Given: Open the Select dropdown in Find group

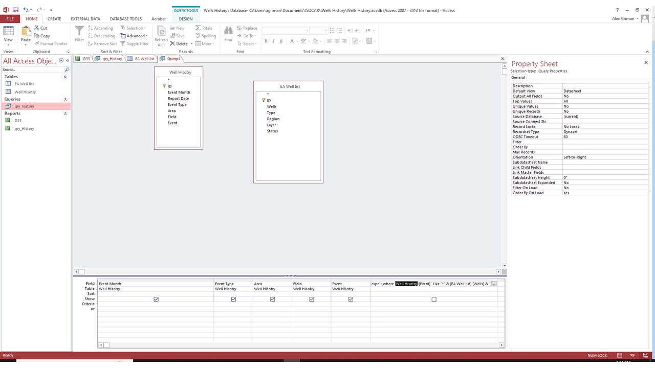Looking at the screenshot, I should pyautogui.click(x=247, y=43).
